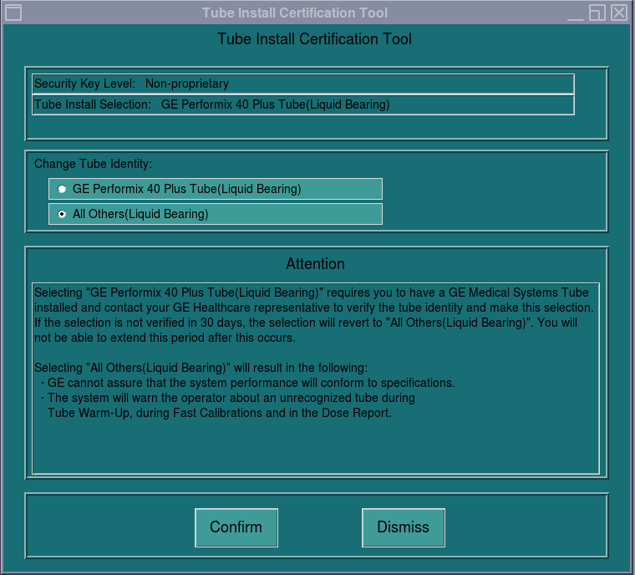Click the 'will result in the following' line
This screenshot has height=575, width=635.
tap(201, 368)
